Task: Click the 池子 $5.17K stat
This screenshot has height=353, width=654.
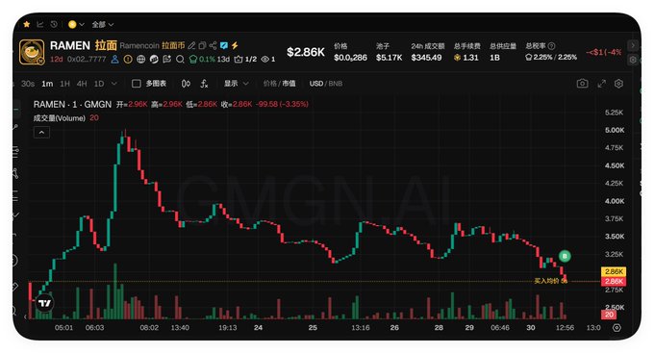Action: (x=390, y=52)
